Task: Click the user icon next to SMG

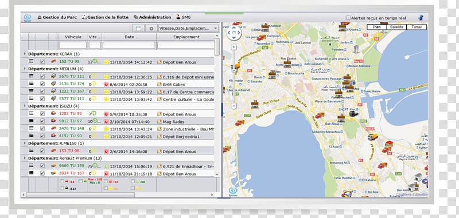Action: pyautogui.click(x=178, y=17)
